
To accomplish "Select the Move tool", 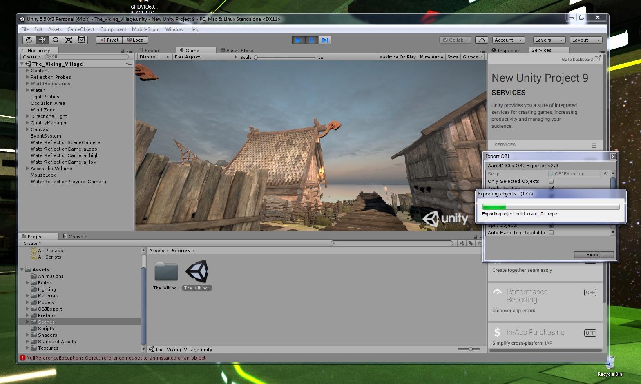I will click(42, 40).
